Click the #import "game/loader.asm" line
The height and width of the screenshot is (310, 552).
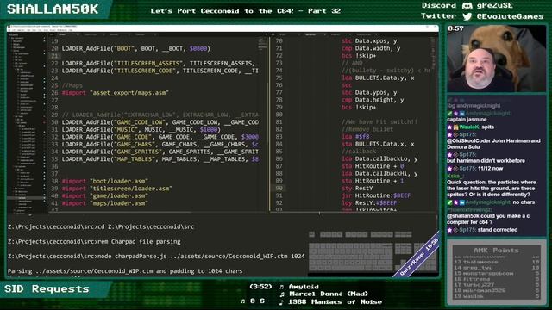click(x=105, y=196)
